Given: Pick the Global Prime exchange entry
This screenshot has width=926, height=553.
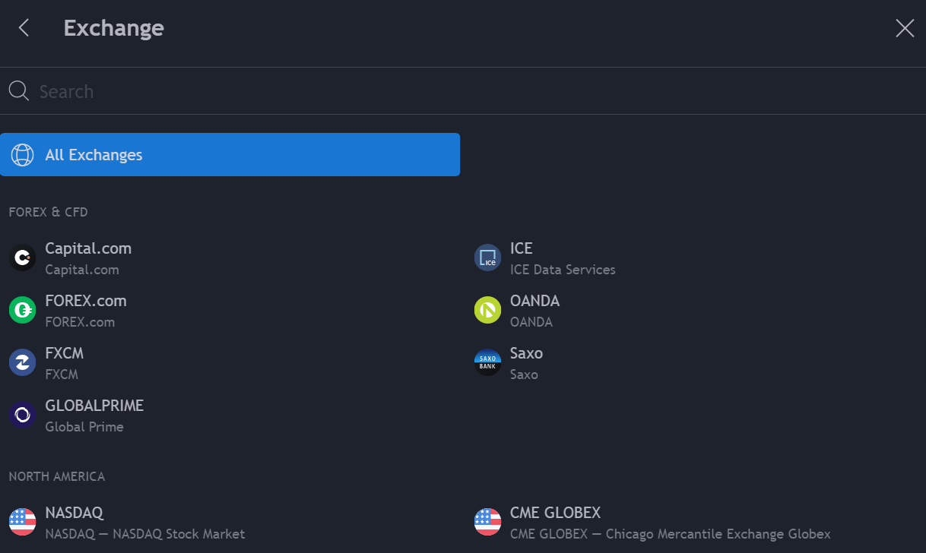Looking at the screenshot, I should [x=94, y=416].
